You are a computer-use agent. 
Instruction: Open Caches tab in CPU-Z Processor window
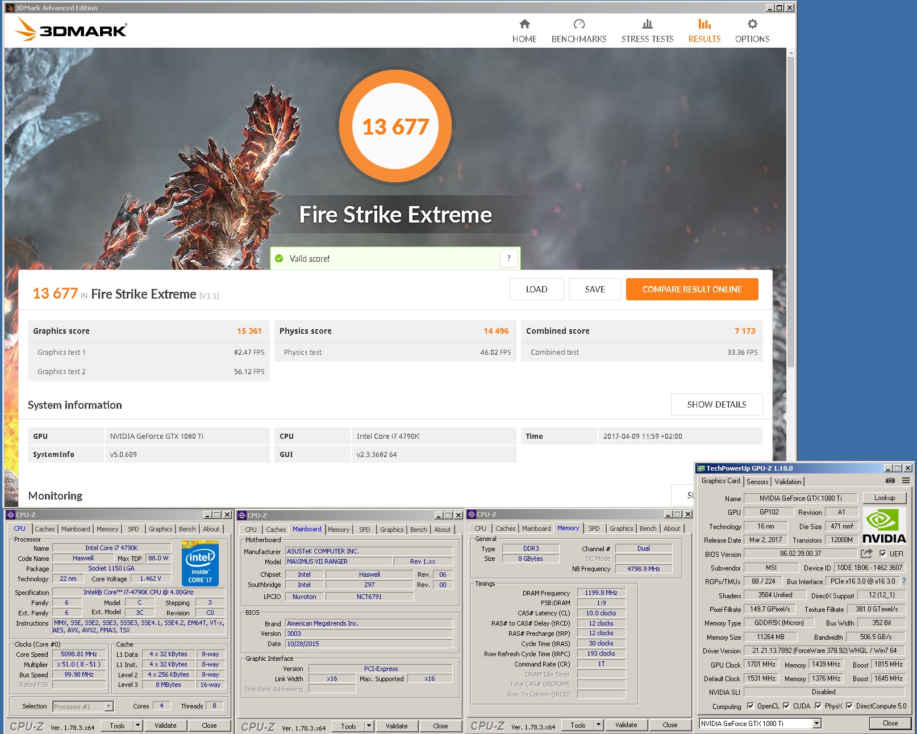coord(45,529)
